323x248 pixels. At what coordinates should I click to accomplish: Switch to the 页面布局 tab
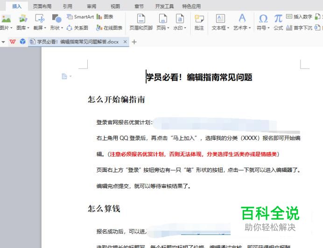(42, 7)
